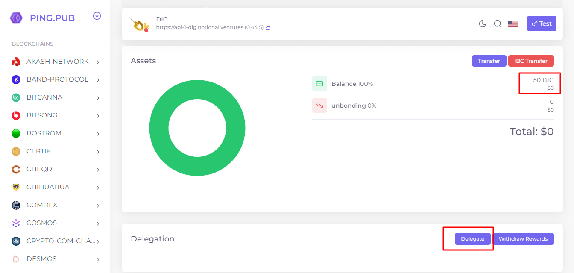This screenshot has width=574, height=273.
Task: Select COSMOS in blockchain list
Action: pos(41,223)
